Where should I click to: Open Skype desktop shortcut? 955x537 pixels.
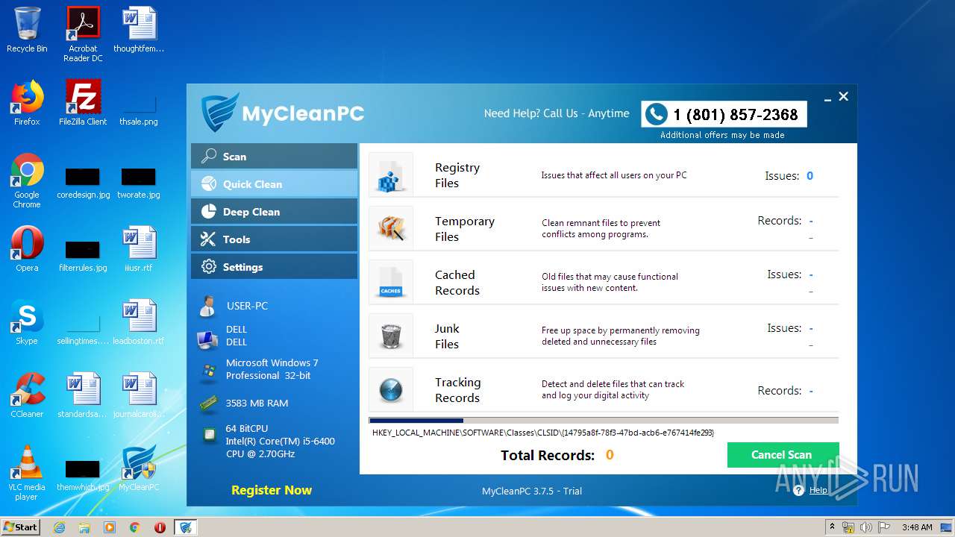click(x=27, y=323)
